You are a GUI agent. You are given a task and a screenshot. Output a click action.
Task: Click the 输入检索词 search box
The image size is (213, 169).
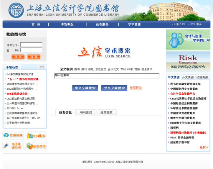(107, 76)
